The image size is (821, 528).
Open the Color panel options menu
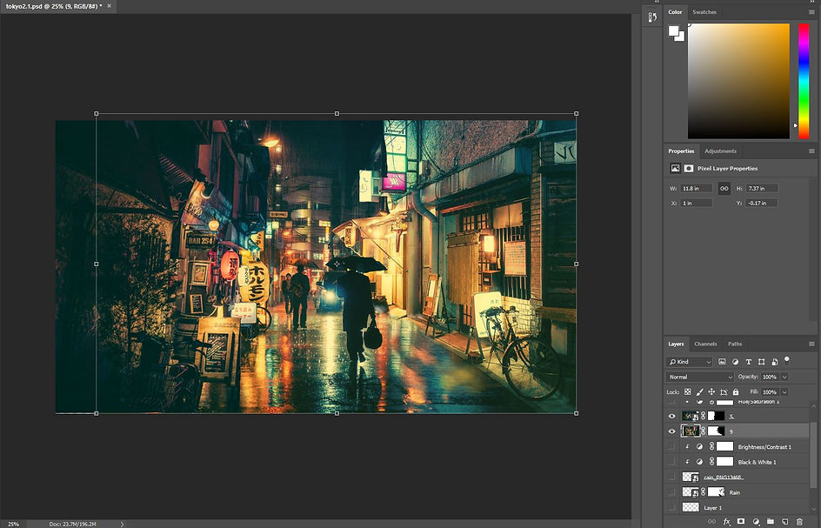[811, 12]
